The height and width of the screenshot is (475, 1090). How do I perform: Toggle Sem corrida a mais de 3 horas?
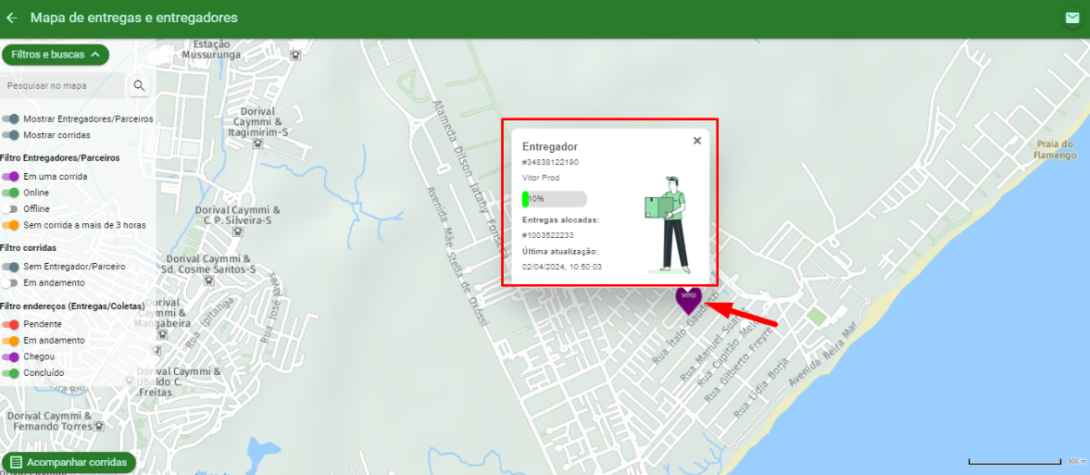(x=10, y=225)
